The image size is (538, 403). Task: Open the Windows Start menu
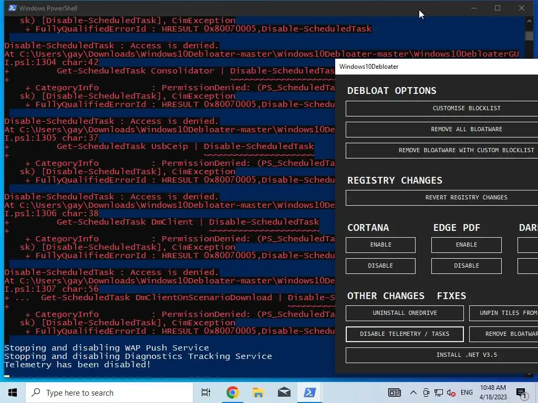click(x=13, y=393)
